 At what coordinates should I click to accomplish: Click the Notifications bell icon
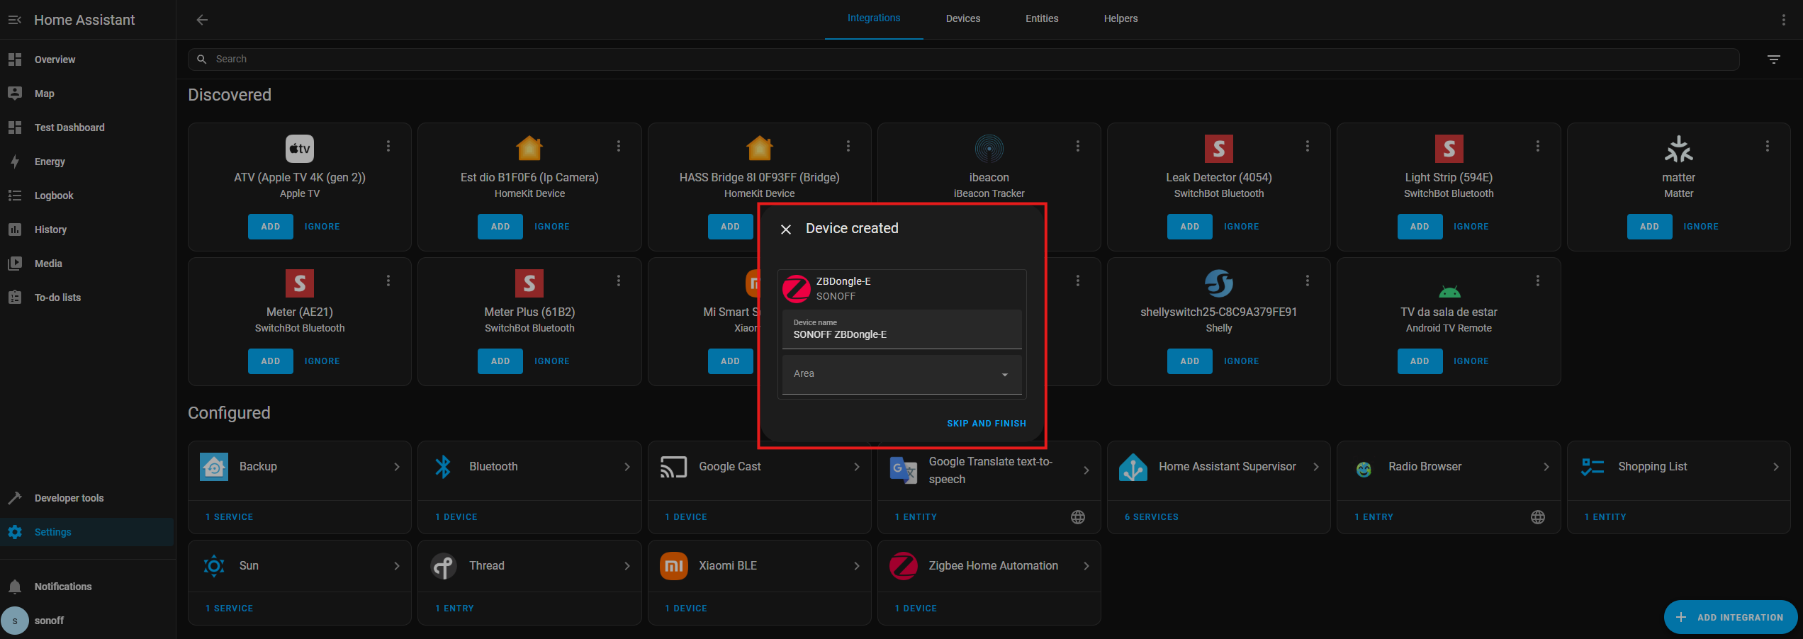click(15, 586)
